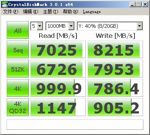
Task: Click the CrystalDiskMark title bar app icon
Action: [5, 4]
